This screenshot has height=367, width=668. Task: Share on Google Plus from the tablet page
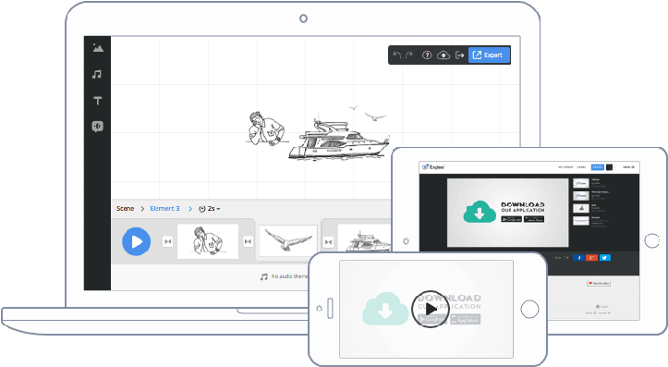[591, 257]
